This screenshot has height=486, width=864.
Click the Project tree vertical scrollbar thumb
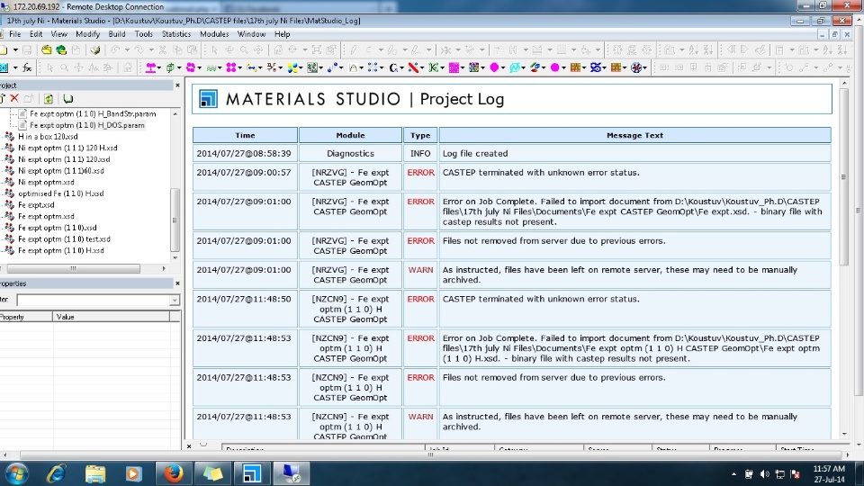pyautogui.click(x=175, y=220)
